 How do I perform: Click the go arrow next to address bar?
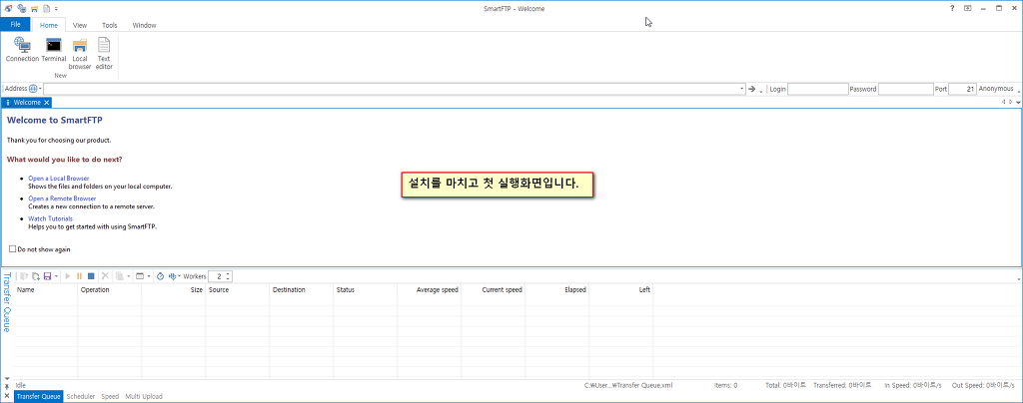(752, 89)
